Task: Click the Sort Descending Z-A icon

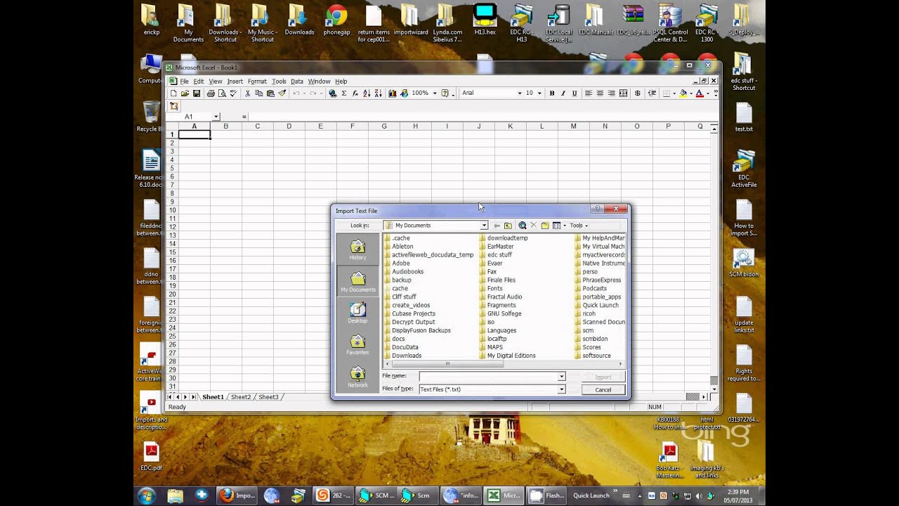Action: pyautogui.click(x=378, y=93)
